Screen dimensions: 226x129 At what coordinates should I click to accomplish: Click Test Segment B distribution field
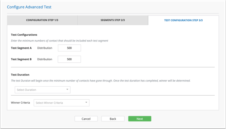tap(69, 59)
